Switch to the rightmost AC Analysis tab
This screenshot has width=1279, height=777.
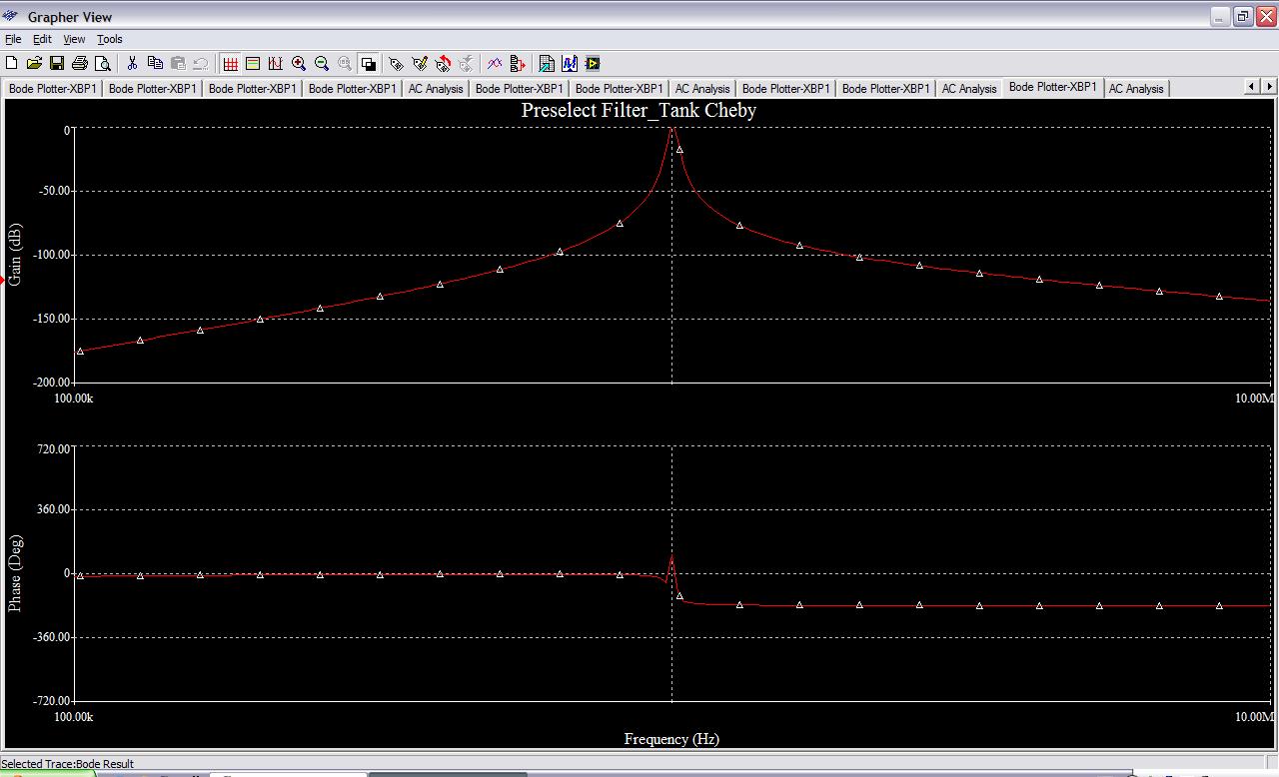(x=1136, y=88)
